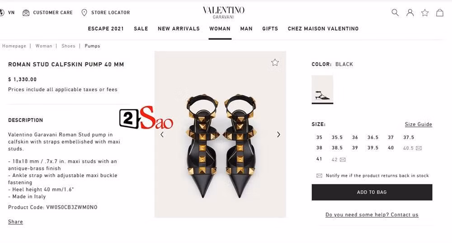This screenshot has height=243, width=452.
Task: Open the Size Guide link
Action: [418, 124]
